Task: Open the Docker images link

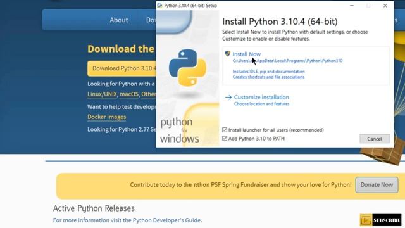Action: pos(107,117)
